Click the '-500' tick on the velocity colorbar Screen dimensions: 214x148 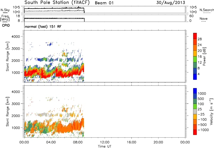point(202,125)
